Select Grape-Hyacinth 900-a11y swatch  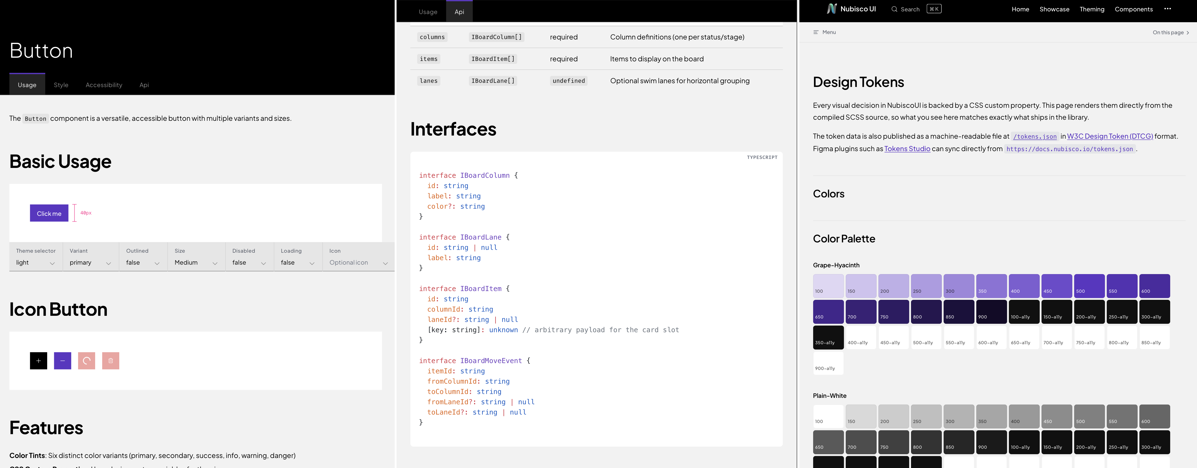[x=829, y=363]
